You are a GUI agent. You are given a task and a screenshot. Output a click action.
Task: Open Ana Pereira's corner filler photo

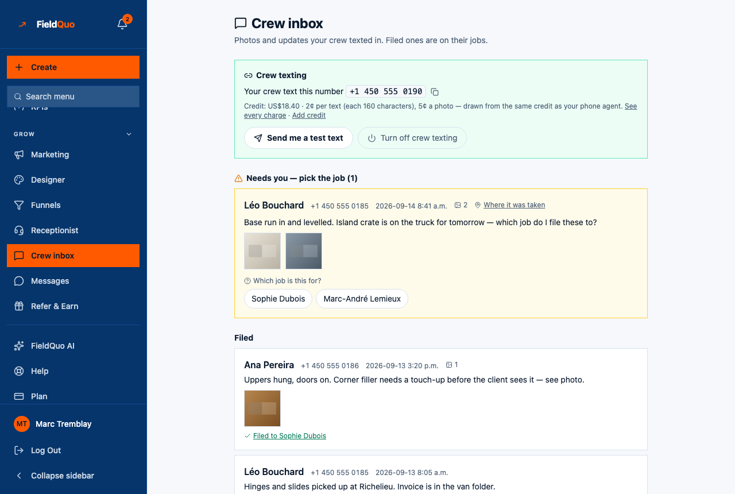[x=262, y=408]
